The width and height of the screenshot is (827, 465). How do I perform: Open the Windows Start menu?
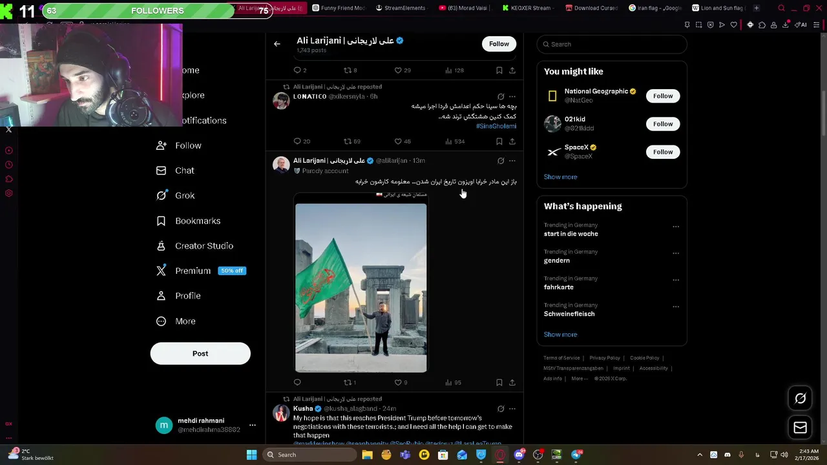point(251,455)
